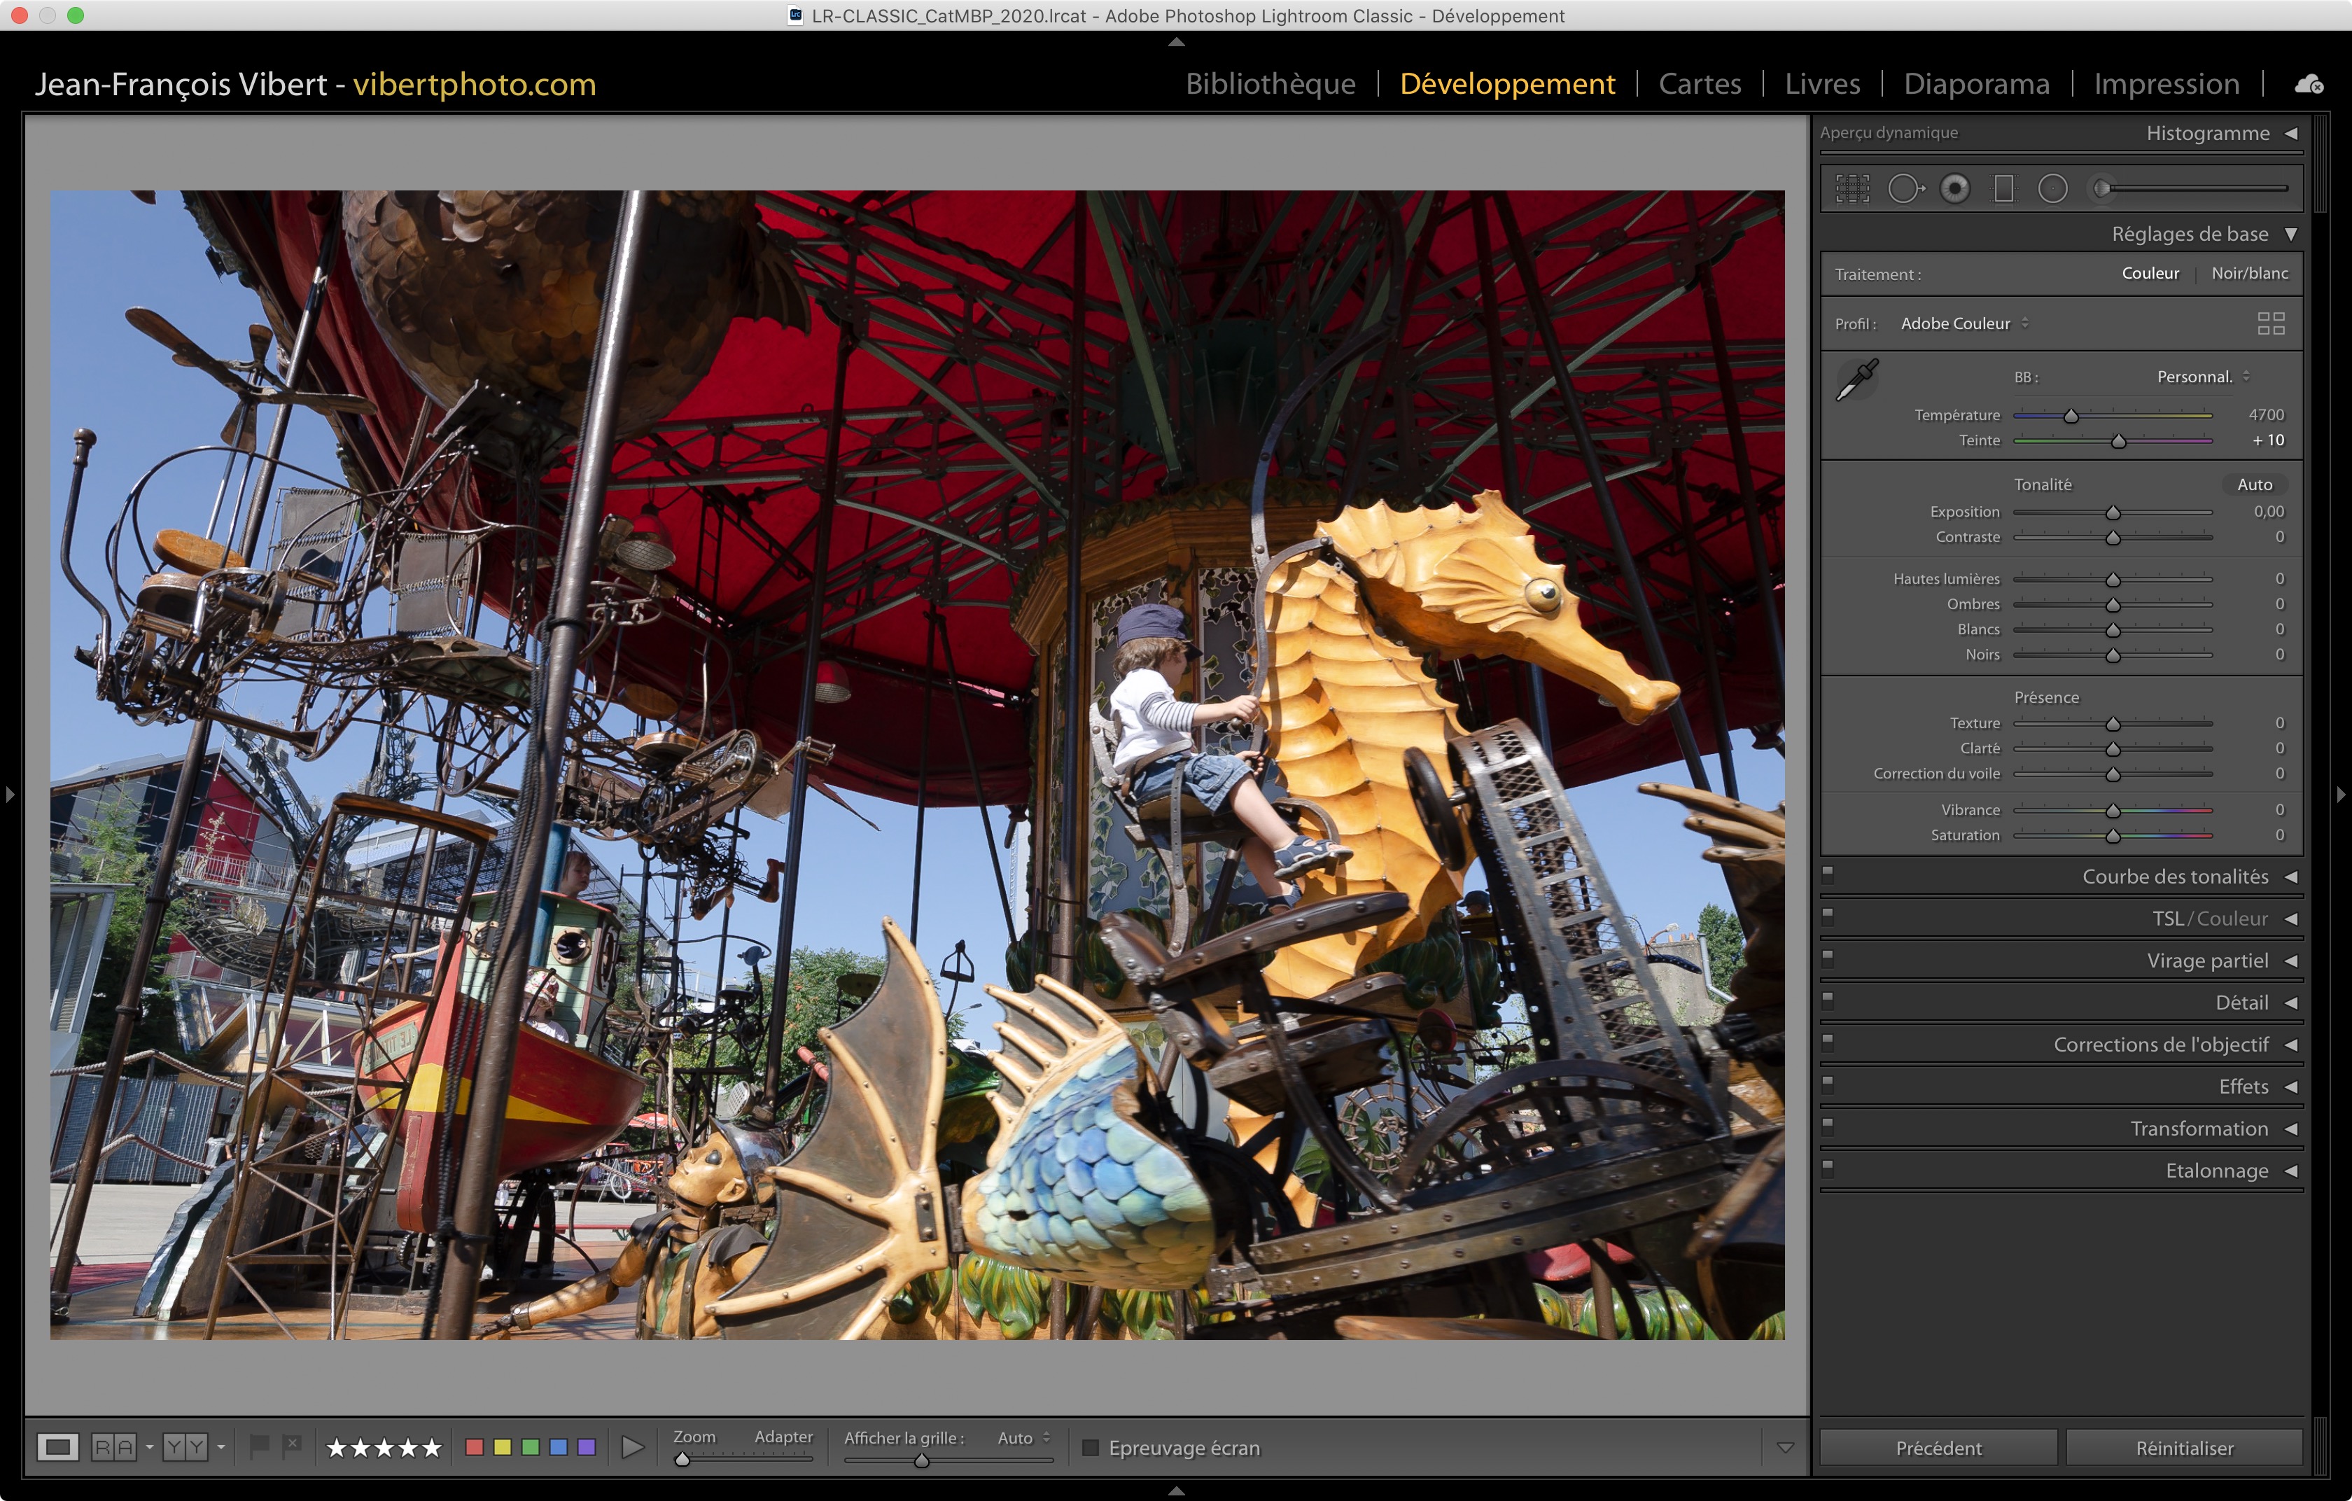Switch to the Bibliothèque module
The height and width of the screenshot is (1501, 2352).
1270,84
